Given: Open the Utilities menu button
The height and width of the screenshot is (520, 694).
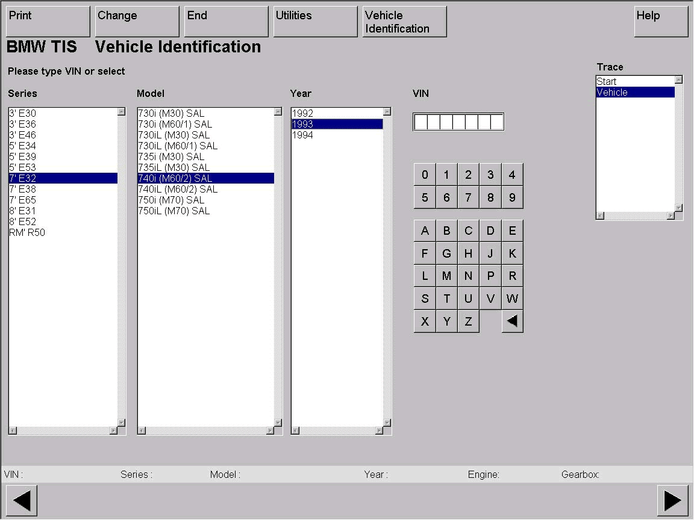Looking at the screenshot, I should pyautogui.click(x=315, y=21).
